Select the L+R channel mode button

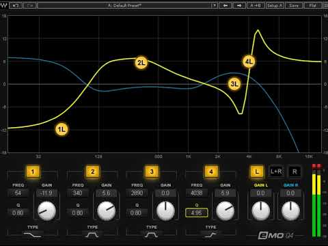[x=276, y=172]
